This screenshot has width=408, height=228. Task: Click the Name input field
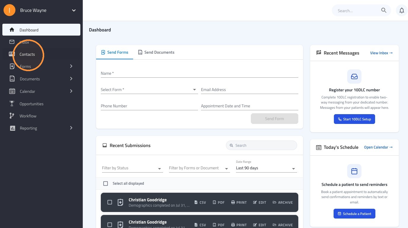click(x=199, y=73)
